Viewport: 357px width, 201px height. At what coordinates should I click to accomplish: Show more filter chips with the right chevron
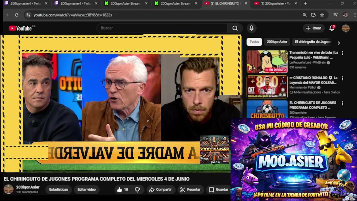[339, 43]
